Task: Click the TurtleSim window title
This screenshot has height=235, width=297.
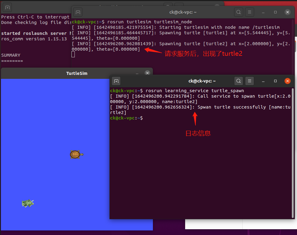Action: click(x=77, y=73)
